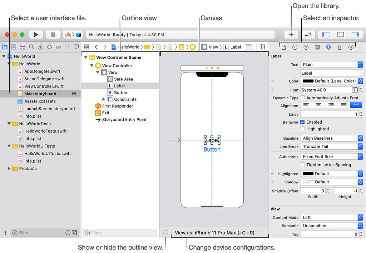366x253 pixels.
Task: Run the HelloWorld app with Play button
Action: [36, 35]
